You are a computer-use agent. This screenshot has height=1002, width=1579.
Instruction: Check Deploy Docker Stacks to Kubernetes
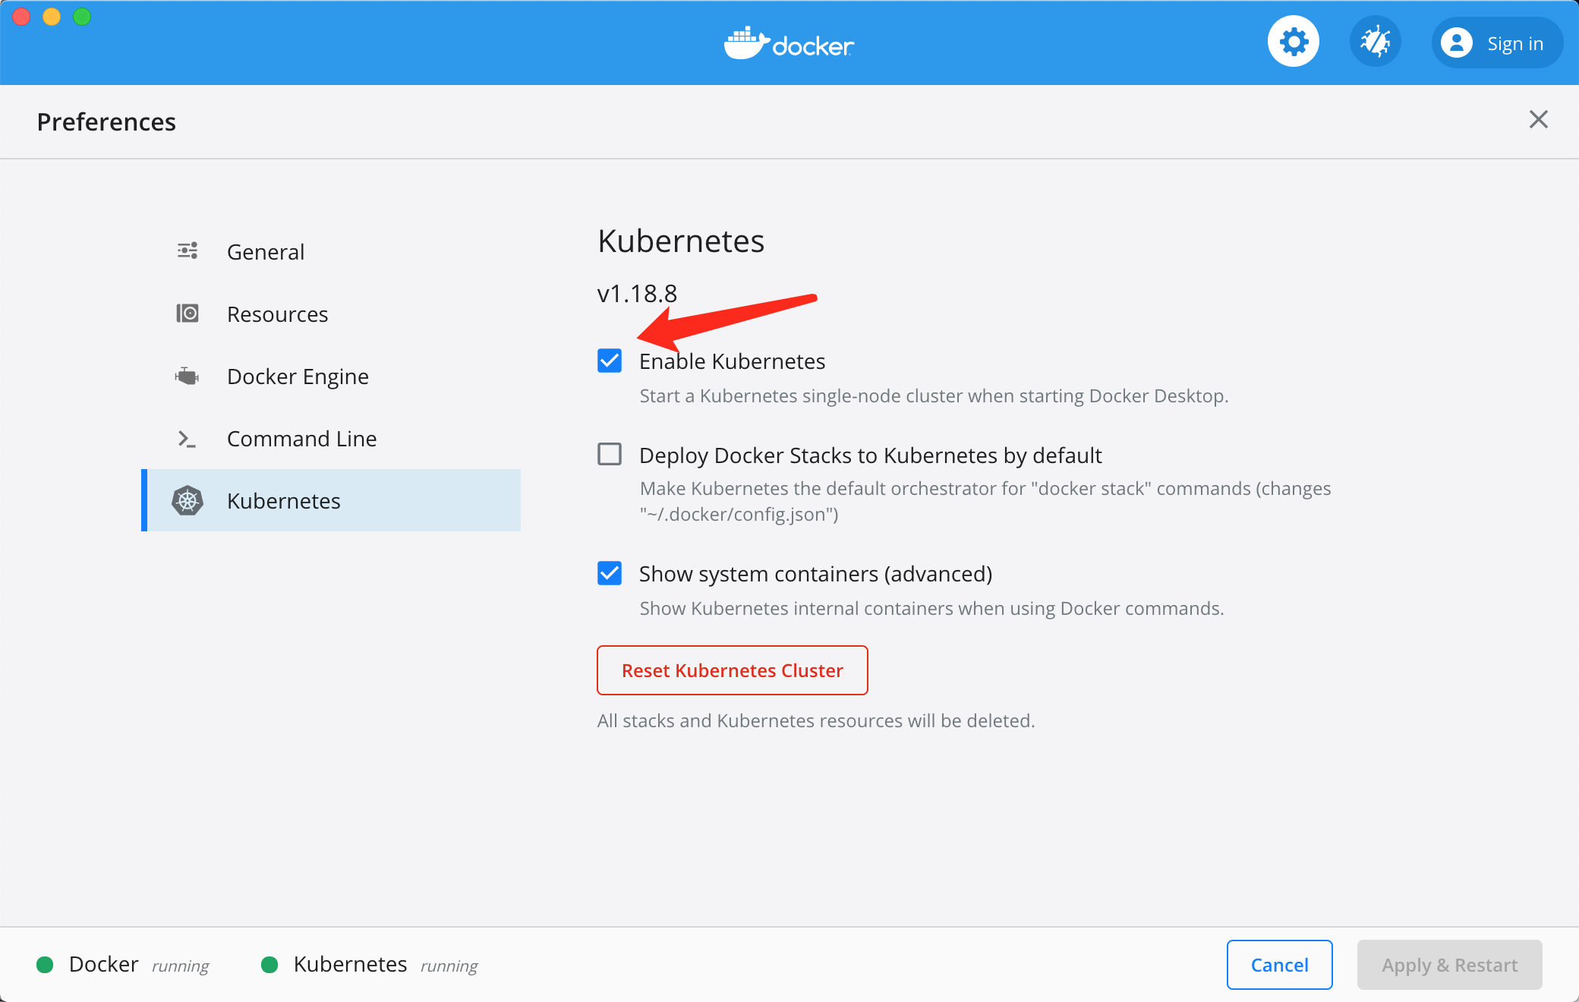pyautogui.click(x=610, y=455)
